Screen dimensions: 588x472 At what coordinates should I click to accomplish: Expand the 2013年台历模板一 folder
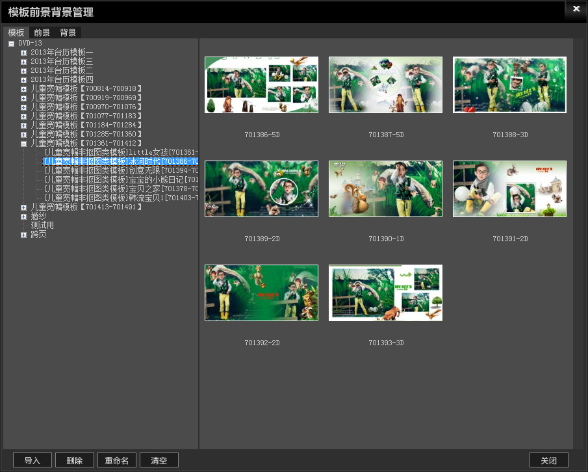click(24, 53)
